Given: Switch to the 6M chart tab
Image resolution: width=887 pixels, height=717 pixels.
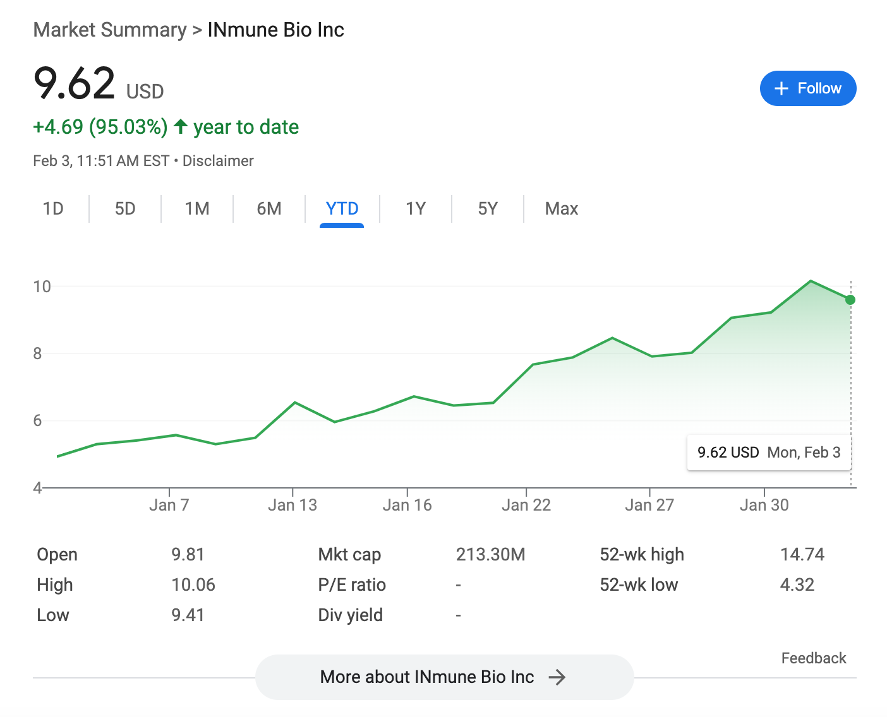Looking at the screenshot, I should (x=269, y=209).
